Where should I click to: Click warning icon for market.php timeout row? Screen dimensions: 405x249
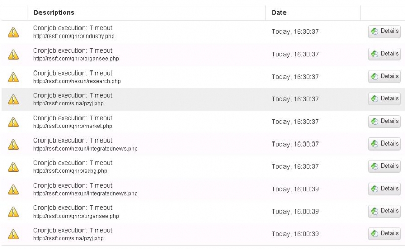click(13, 122)
